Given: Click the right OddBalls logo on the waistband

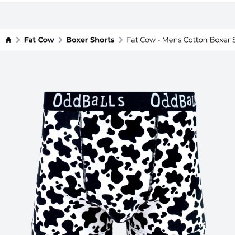Looking at the screenshot, I should 173,101.
